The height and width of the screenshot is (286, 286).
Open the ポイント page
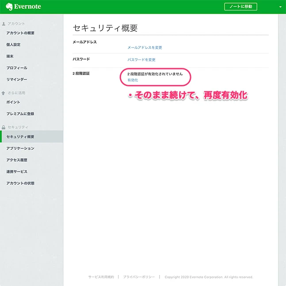pyautogui.click(x=13, y=102)
